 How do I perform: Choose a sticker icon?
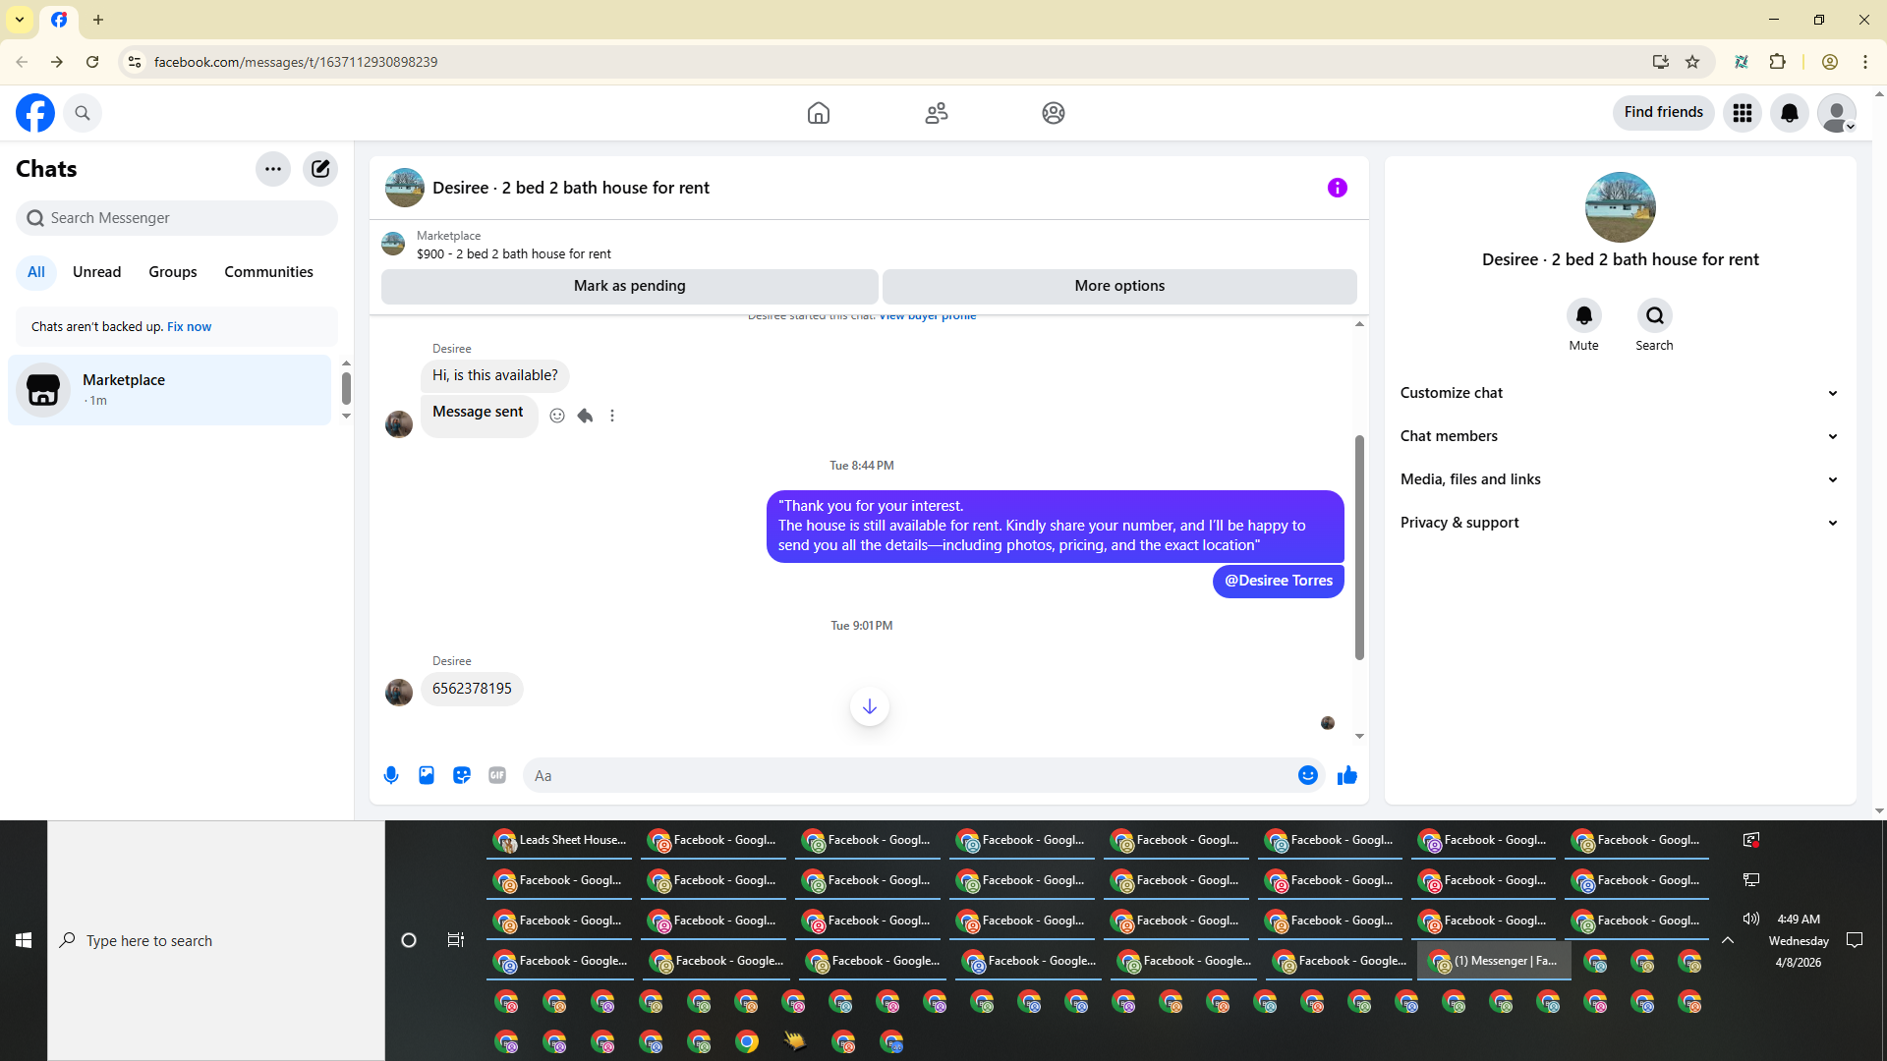point(462,775)
